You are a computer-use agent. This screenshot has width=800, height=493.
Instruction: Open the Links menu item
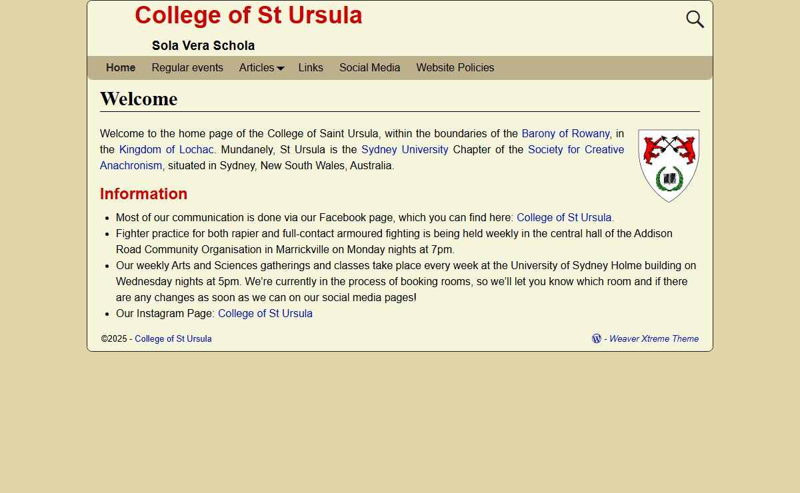[x=311, y=67]
